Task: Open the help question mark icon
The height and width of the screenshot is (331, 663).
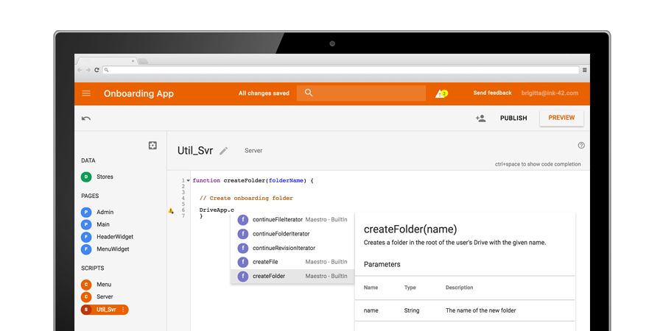Action: [x=581, y=145]
